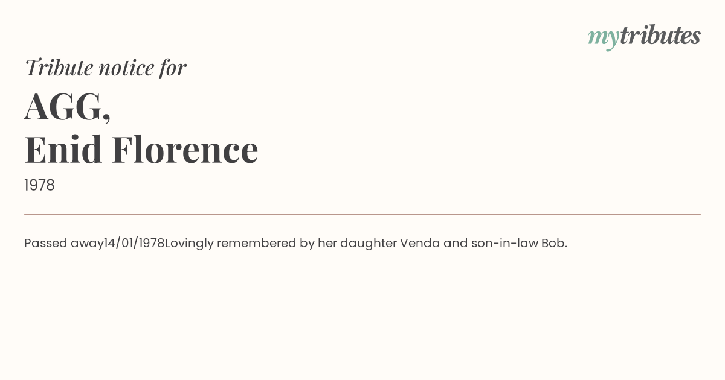This screenshot has width=725, height=380.
Task: Click the 'Passed away' text
Action: tap(63, 243)
